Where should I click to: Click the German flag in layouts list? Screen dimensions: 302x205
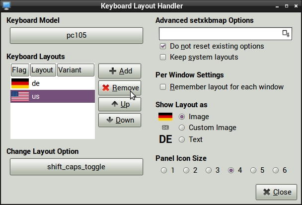click(x=20, y=83)
